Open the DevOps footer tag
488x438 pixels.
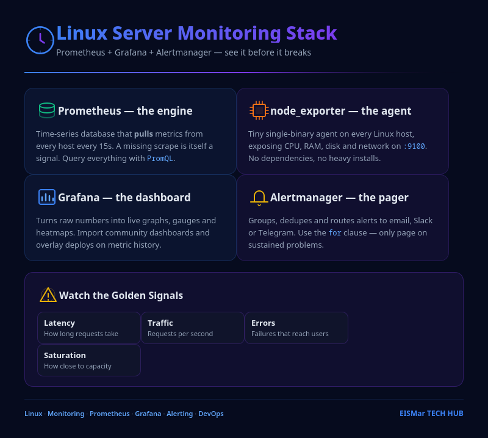211,414
